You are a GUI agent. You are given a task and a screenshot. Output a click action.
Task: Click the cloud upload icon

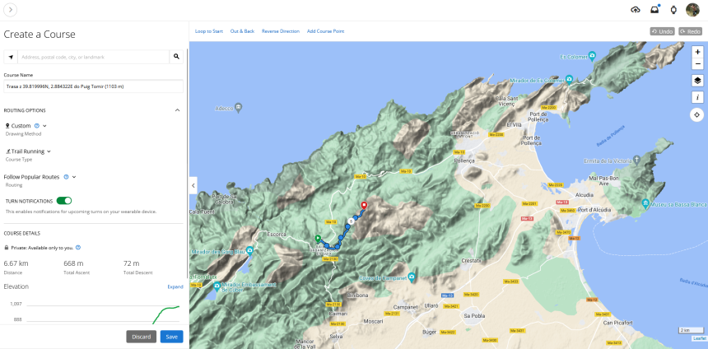(635, 10)
